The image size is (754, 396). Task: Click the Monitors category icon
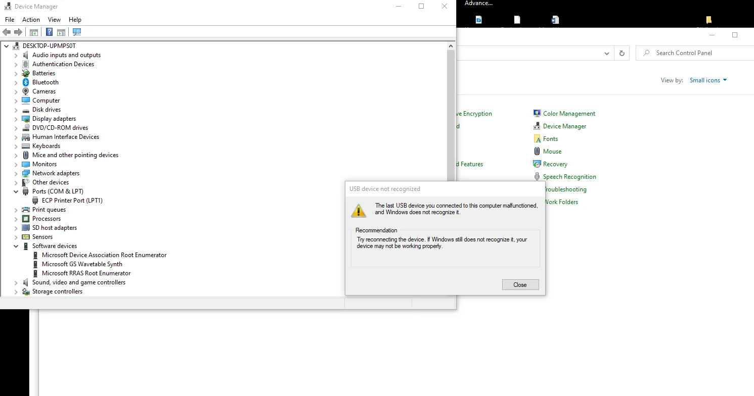pos(26,164)
